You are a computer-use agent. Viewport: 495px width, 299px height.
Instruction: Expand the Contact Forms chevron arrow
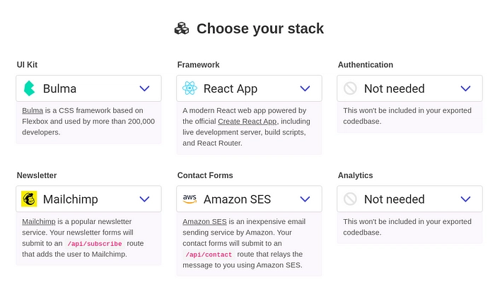305,199
